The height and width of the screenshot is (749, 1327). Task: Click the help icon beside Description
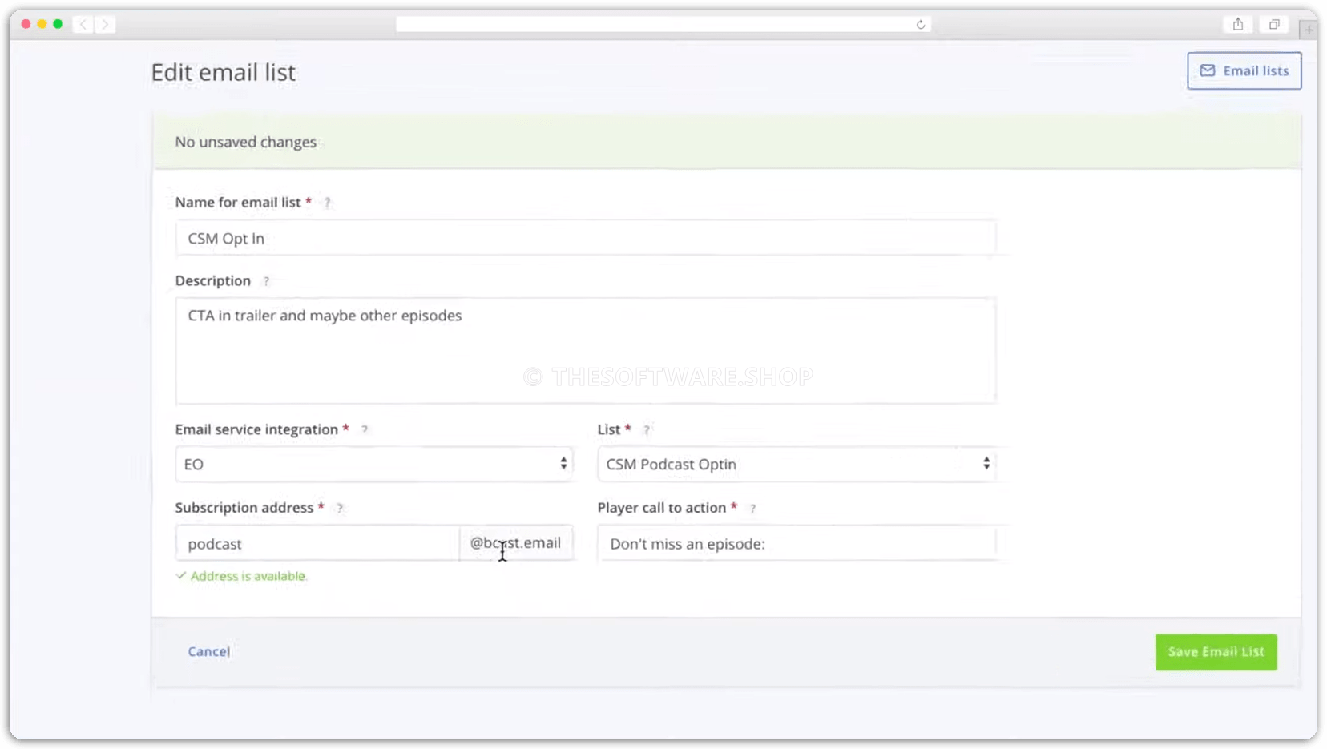[266, 281]
